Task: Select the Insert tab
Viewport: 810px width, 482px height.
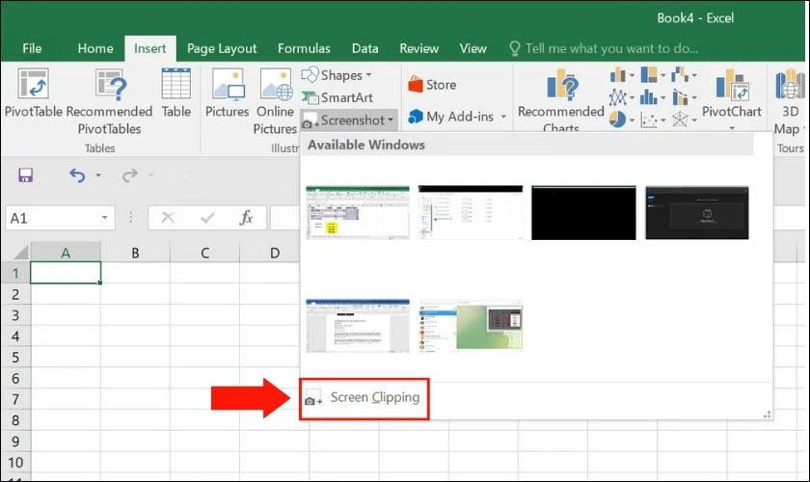Action: (150, 48)
